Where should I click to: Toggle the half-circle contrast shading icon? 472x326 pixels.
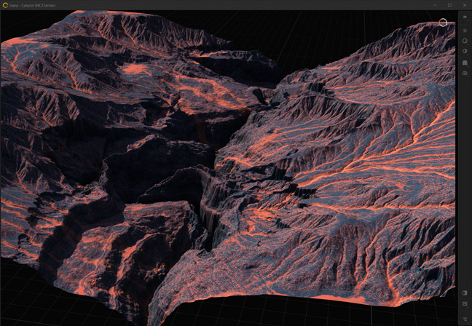tap(465, 52)
